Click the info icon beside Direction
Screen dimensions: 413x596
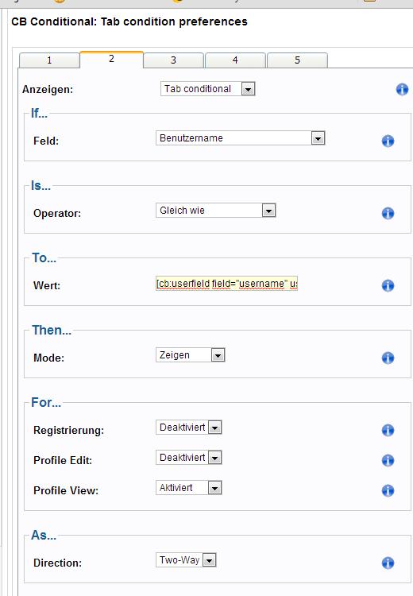coord(388,563)
